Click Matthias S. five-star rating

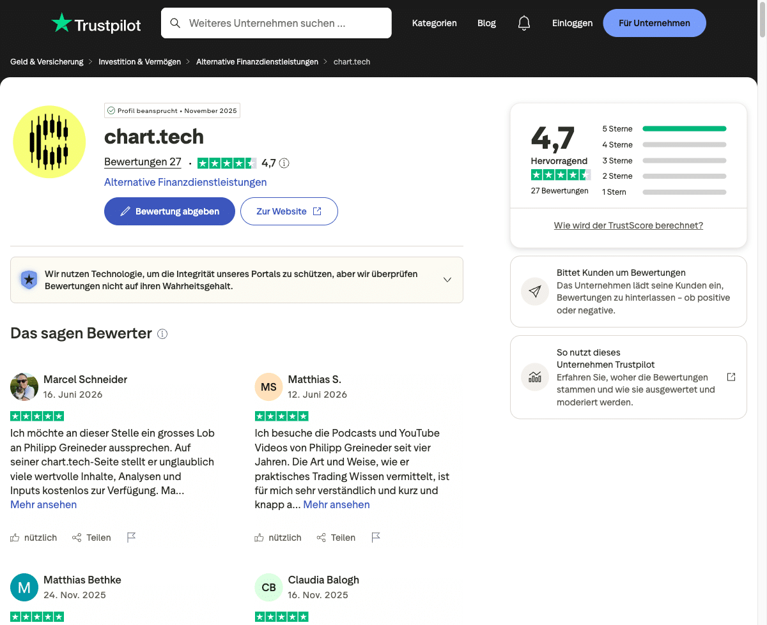click(281, 416)
